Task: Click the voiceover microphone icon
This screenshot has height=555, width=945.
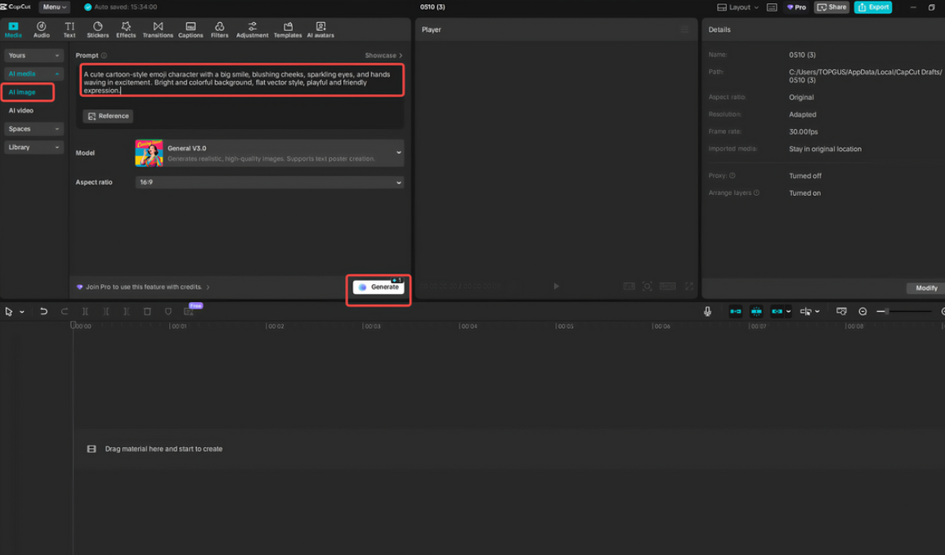Action: [707, 311]
